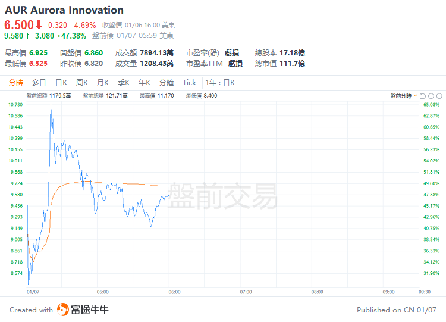The width and height of the screenshot is (446, 322).
Task: Click the red down arrow beside price
Action: 39,25
